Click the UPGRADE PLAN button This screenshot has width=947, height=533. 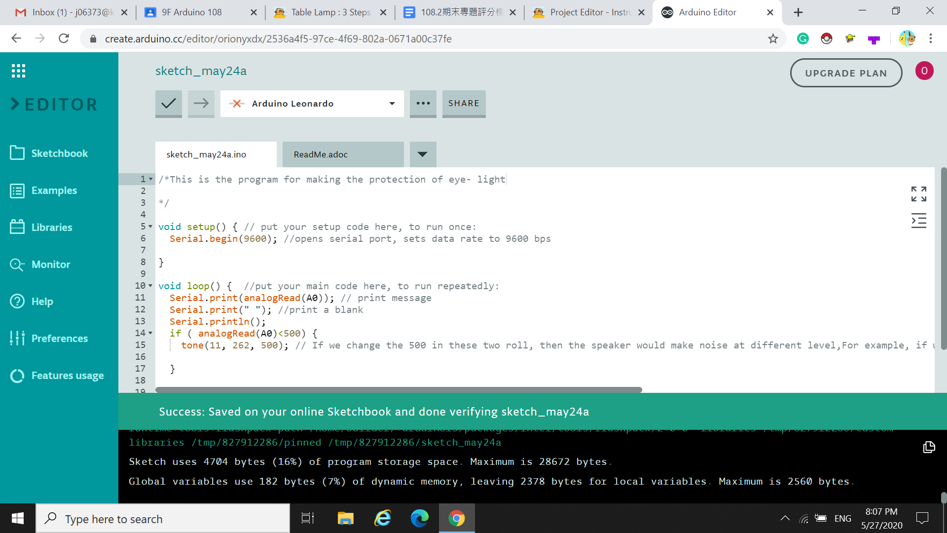coord(845,73)
